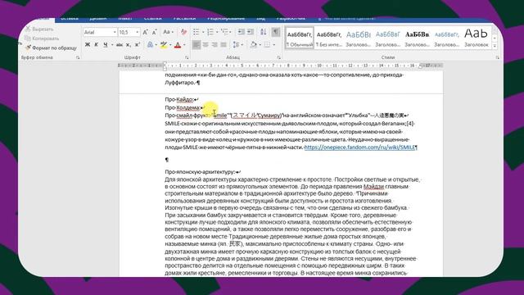This screenshot has height=295, width=524.
Task: Expand the underline style arrow
Action: click(x=111, y=44)
